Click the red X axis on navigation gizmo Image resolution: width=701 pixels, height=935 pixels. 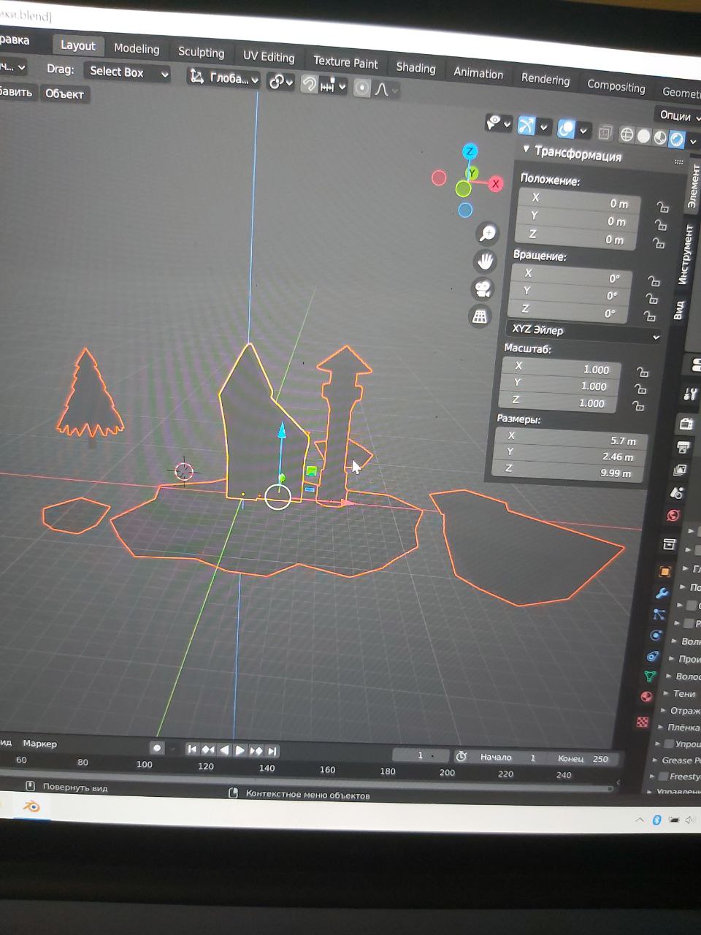(x=496, y=183)
